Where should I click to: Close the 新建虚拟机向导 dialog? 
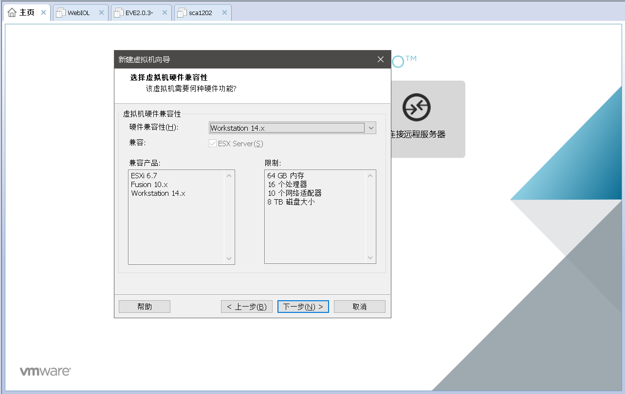pos(381,59)
